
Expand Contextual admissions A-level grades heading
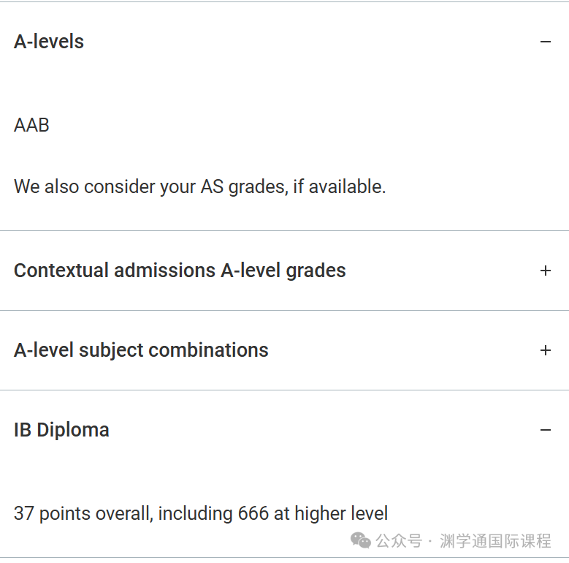pos(180,271)
